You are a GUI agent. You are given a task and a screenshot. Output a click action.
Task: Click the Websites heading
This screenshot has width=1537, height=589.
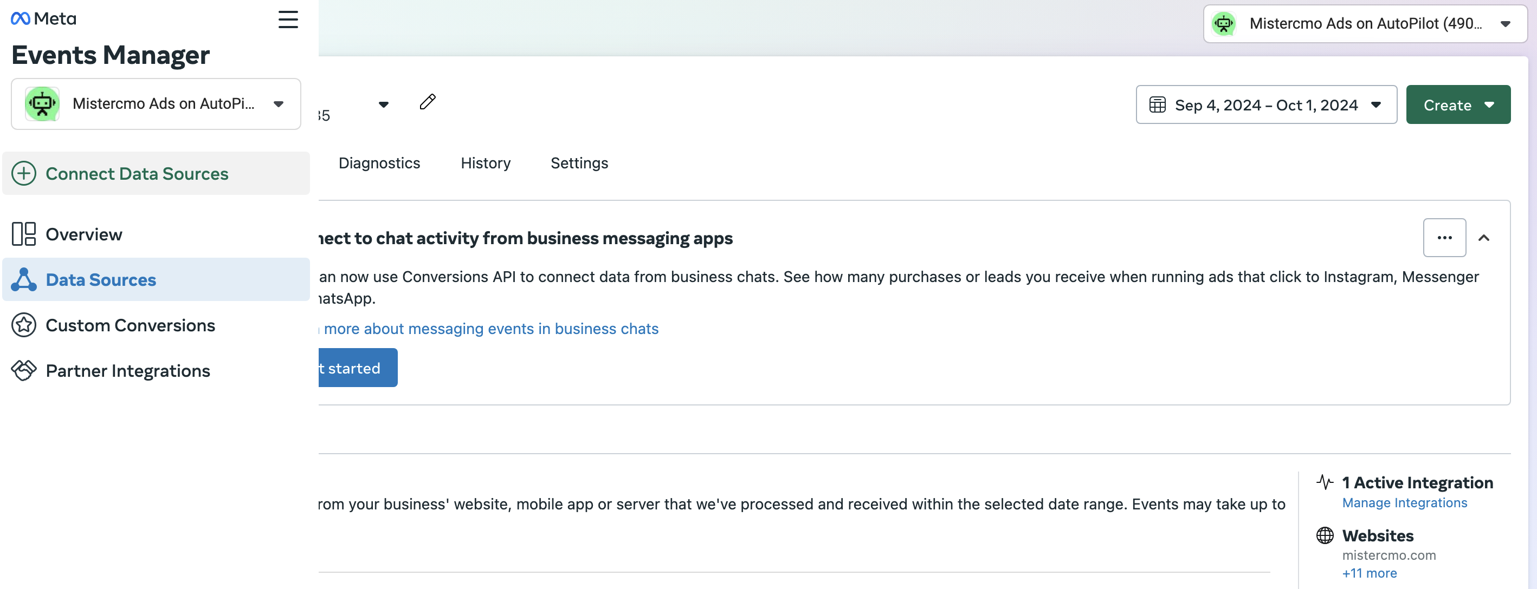coord(1378,535)
